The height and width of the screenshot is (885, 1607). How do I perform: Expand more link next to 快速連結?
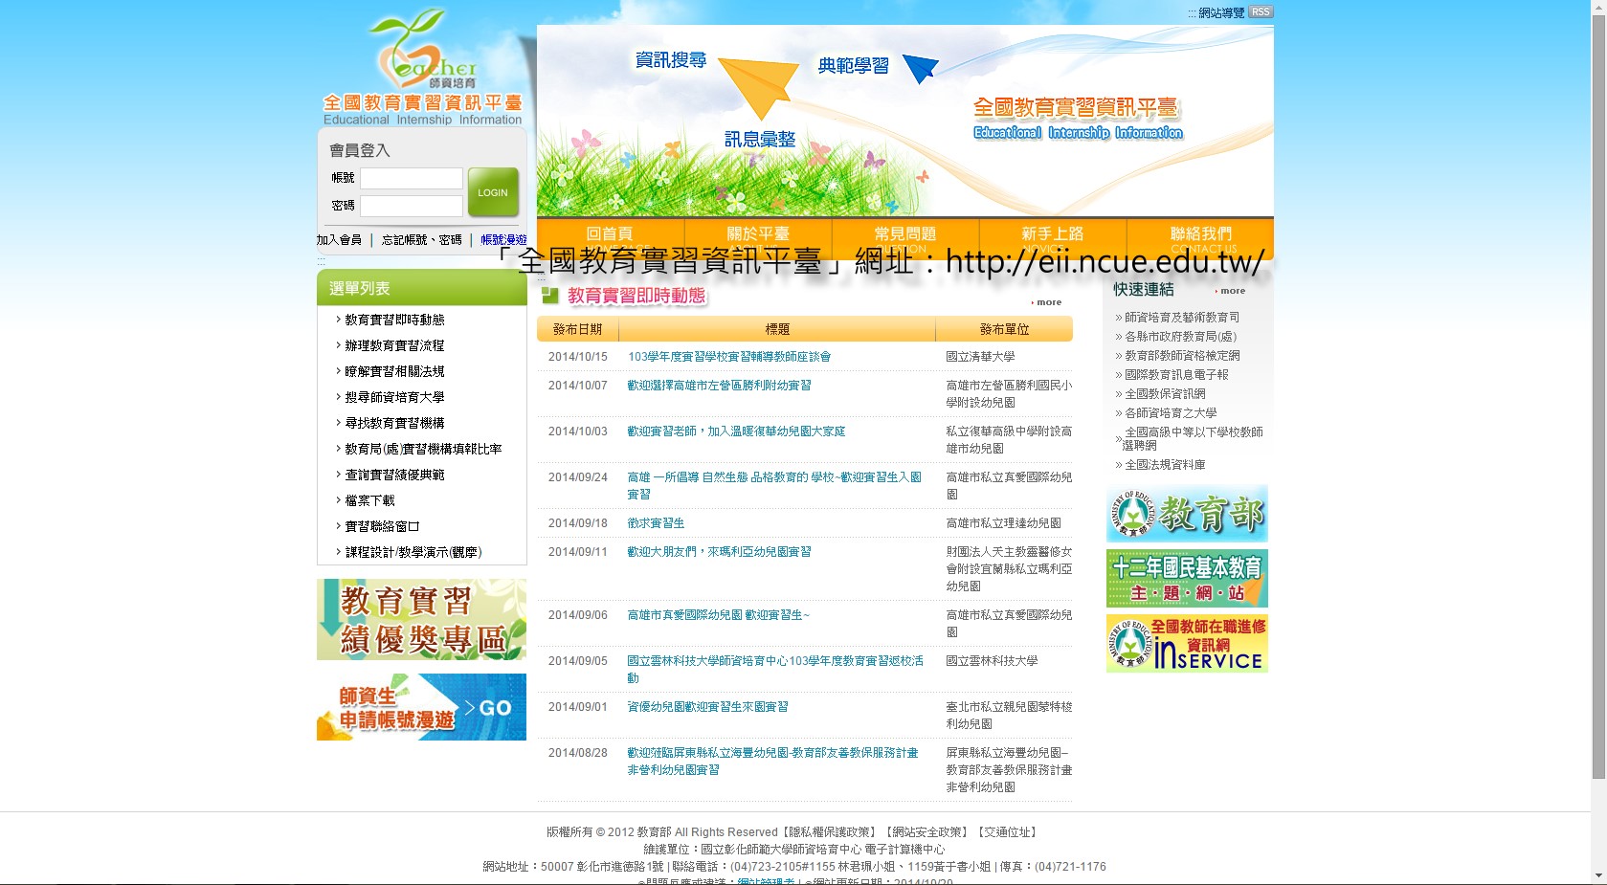1232,291
